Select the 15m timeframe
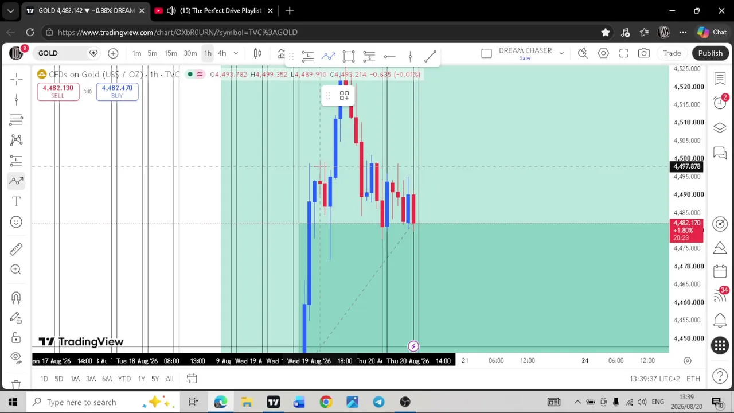The image size is (734, 413). pyautogui.click(x=171, y=53)
